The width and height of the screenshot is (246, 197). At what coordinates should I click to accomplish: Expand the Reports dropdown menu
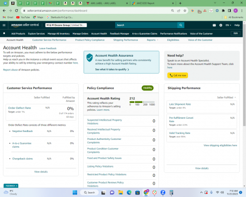[153, 40]
